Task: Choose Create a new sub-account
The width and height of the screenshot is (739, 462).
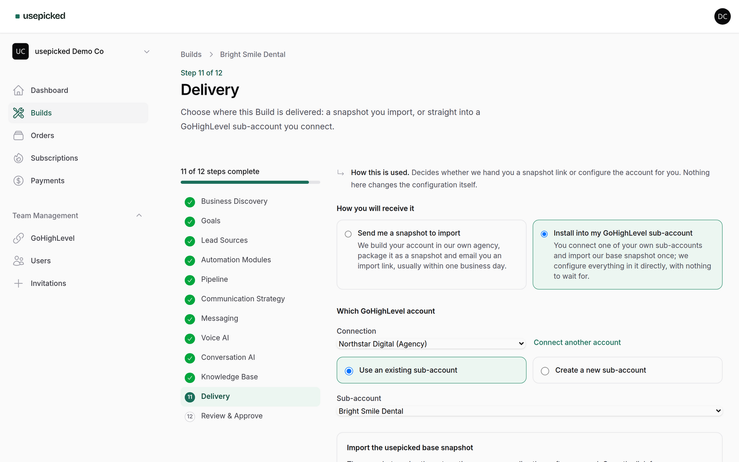Action: (627, 370)
